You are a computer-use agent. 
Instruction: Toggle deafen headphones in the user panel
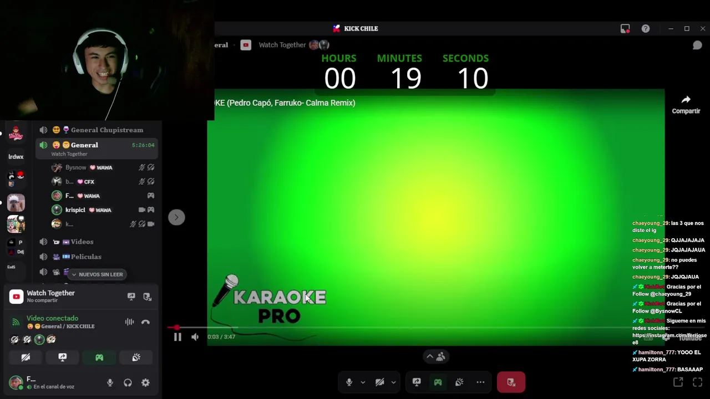click(x=128, y=382)
